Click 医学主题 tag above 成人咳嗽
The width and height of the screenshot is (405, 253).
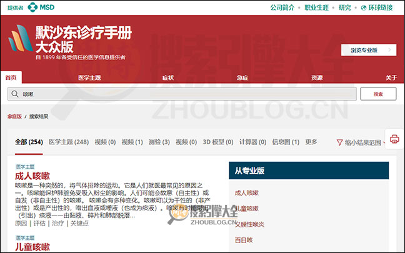pyautogui.click(x=25, y=167)
